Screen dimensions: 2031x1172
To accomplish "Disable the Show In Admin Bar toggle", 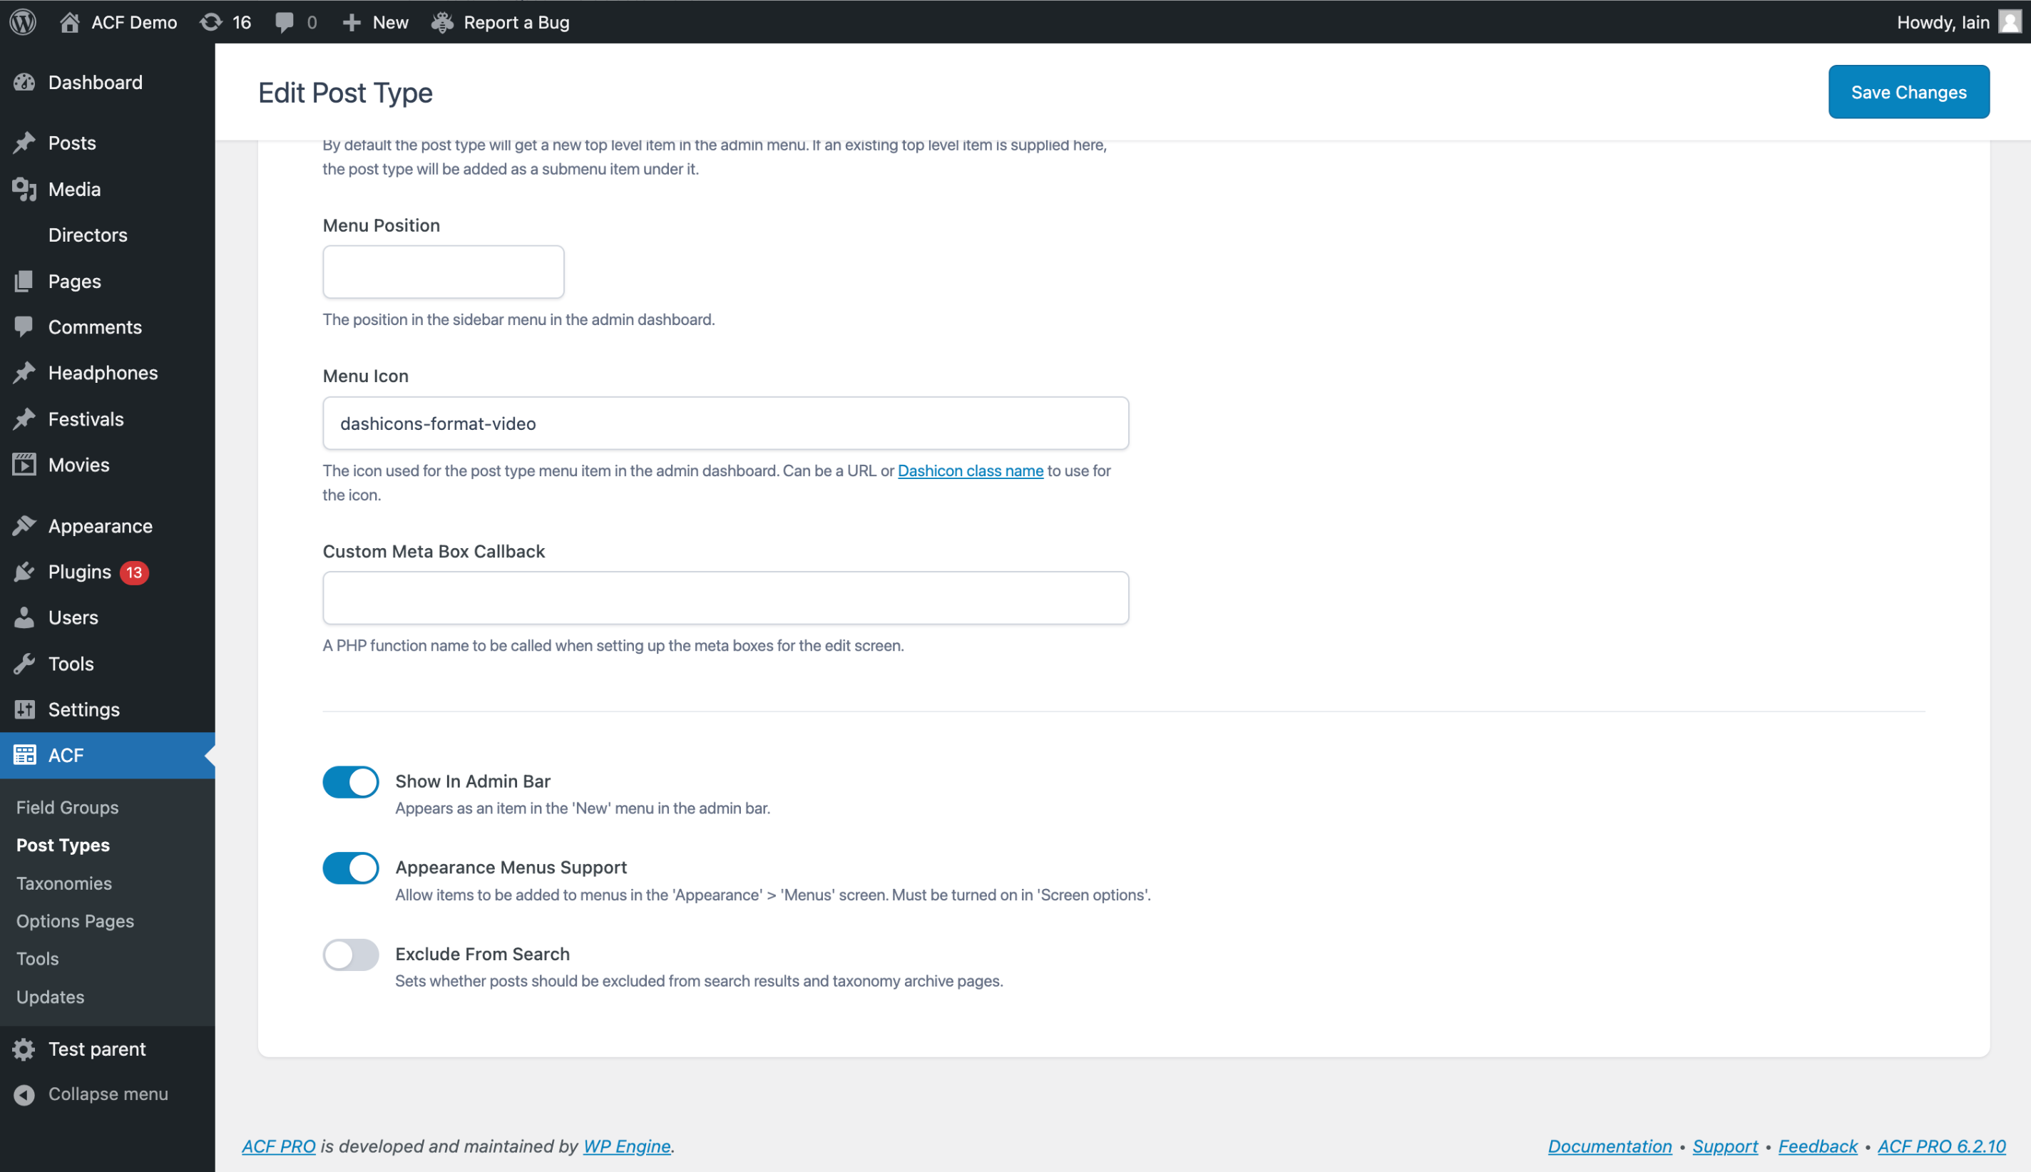I will point(350,781).
